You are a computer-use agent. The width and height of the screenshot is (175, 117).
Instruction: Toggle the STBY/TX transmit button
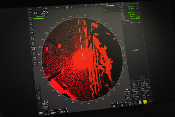click(40, 8)
